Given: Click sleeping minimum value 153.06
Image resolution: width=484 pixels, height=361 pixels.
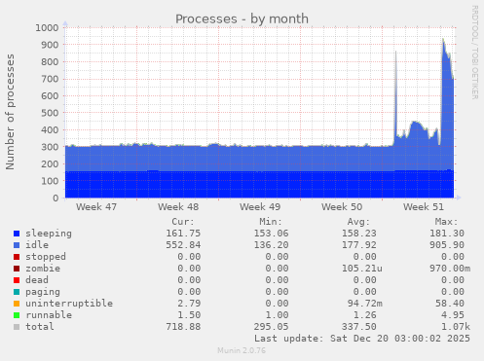Looking at the screenshot, I should pos(271,234).
